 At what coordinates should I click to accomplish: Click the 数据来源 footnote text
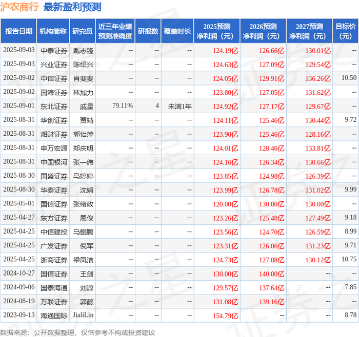click(x=77, y=332)
